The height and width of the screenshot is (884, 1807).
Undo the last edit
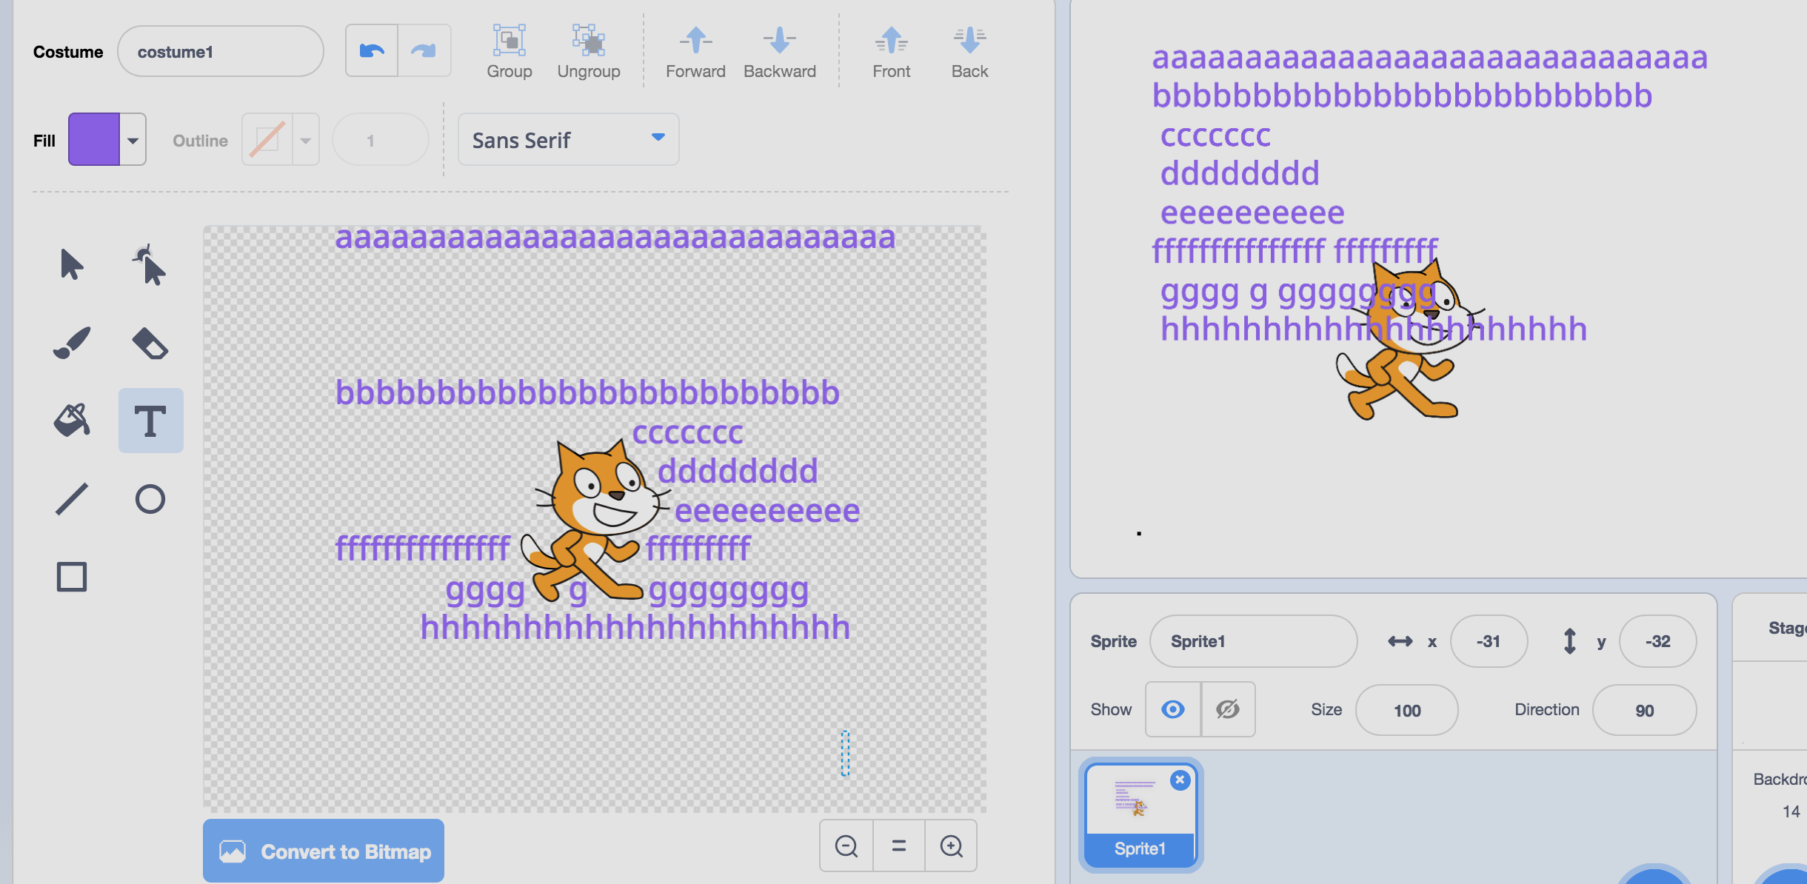coord(373,50)
